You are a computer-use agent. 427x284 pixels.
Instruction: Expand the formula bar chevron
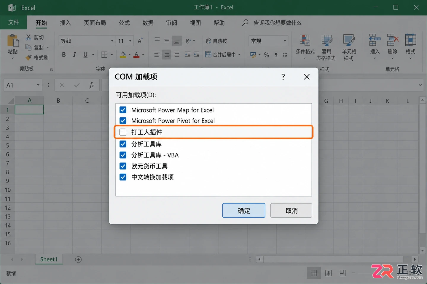click(420, 85)
